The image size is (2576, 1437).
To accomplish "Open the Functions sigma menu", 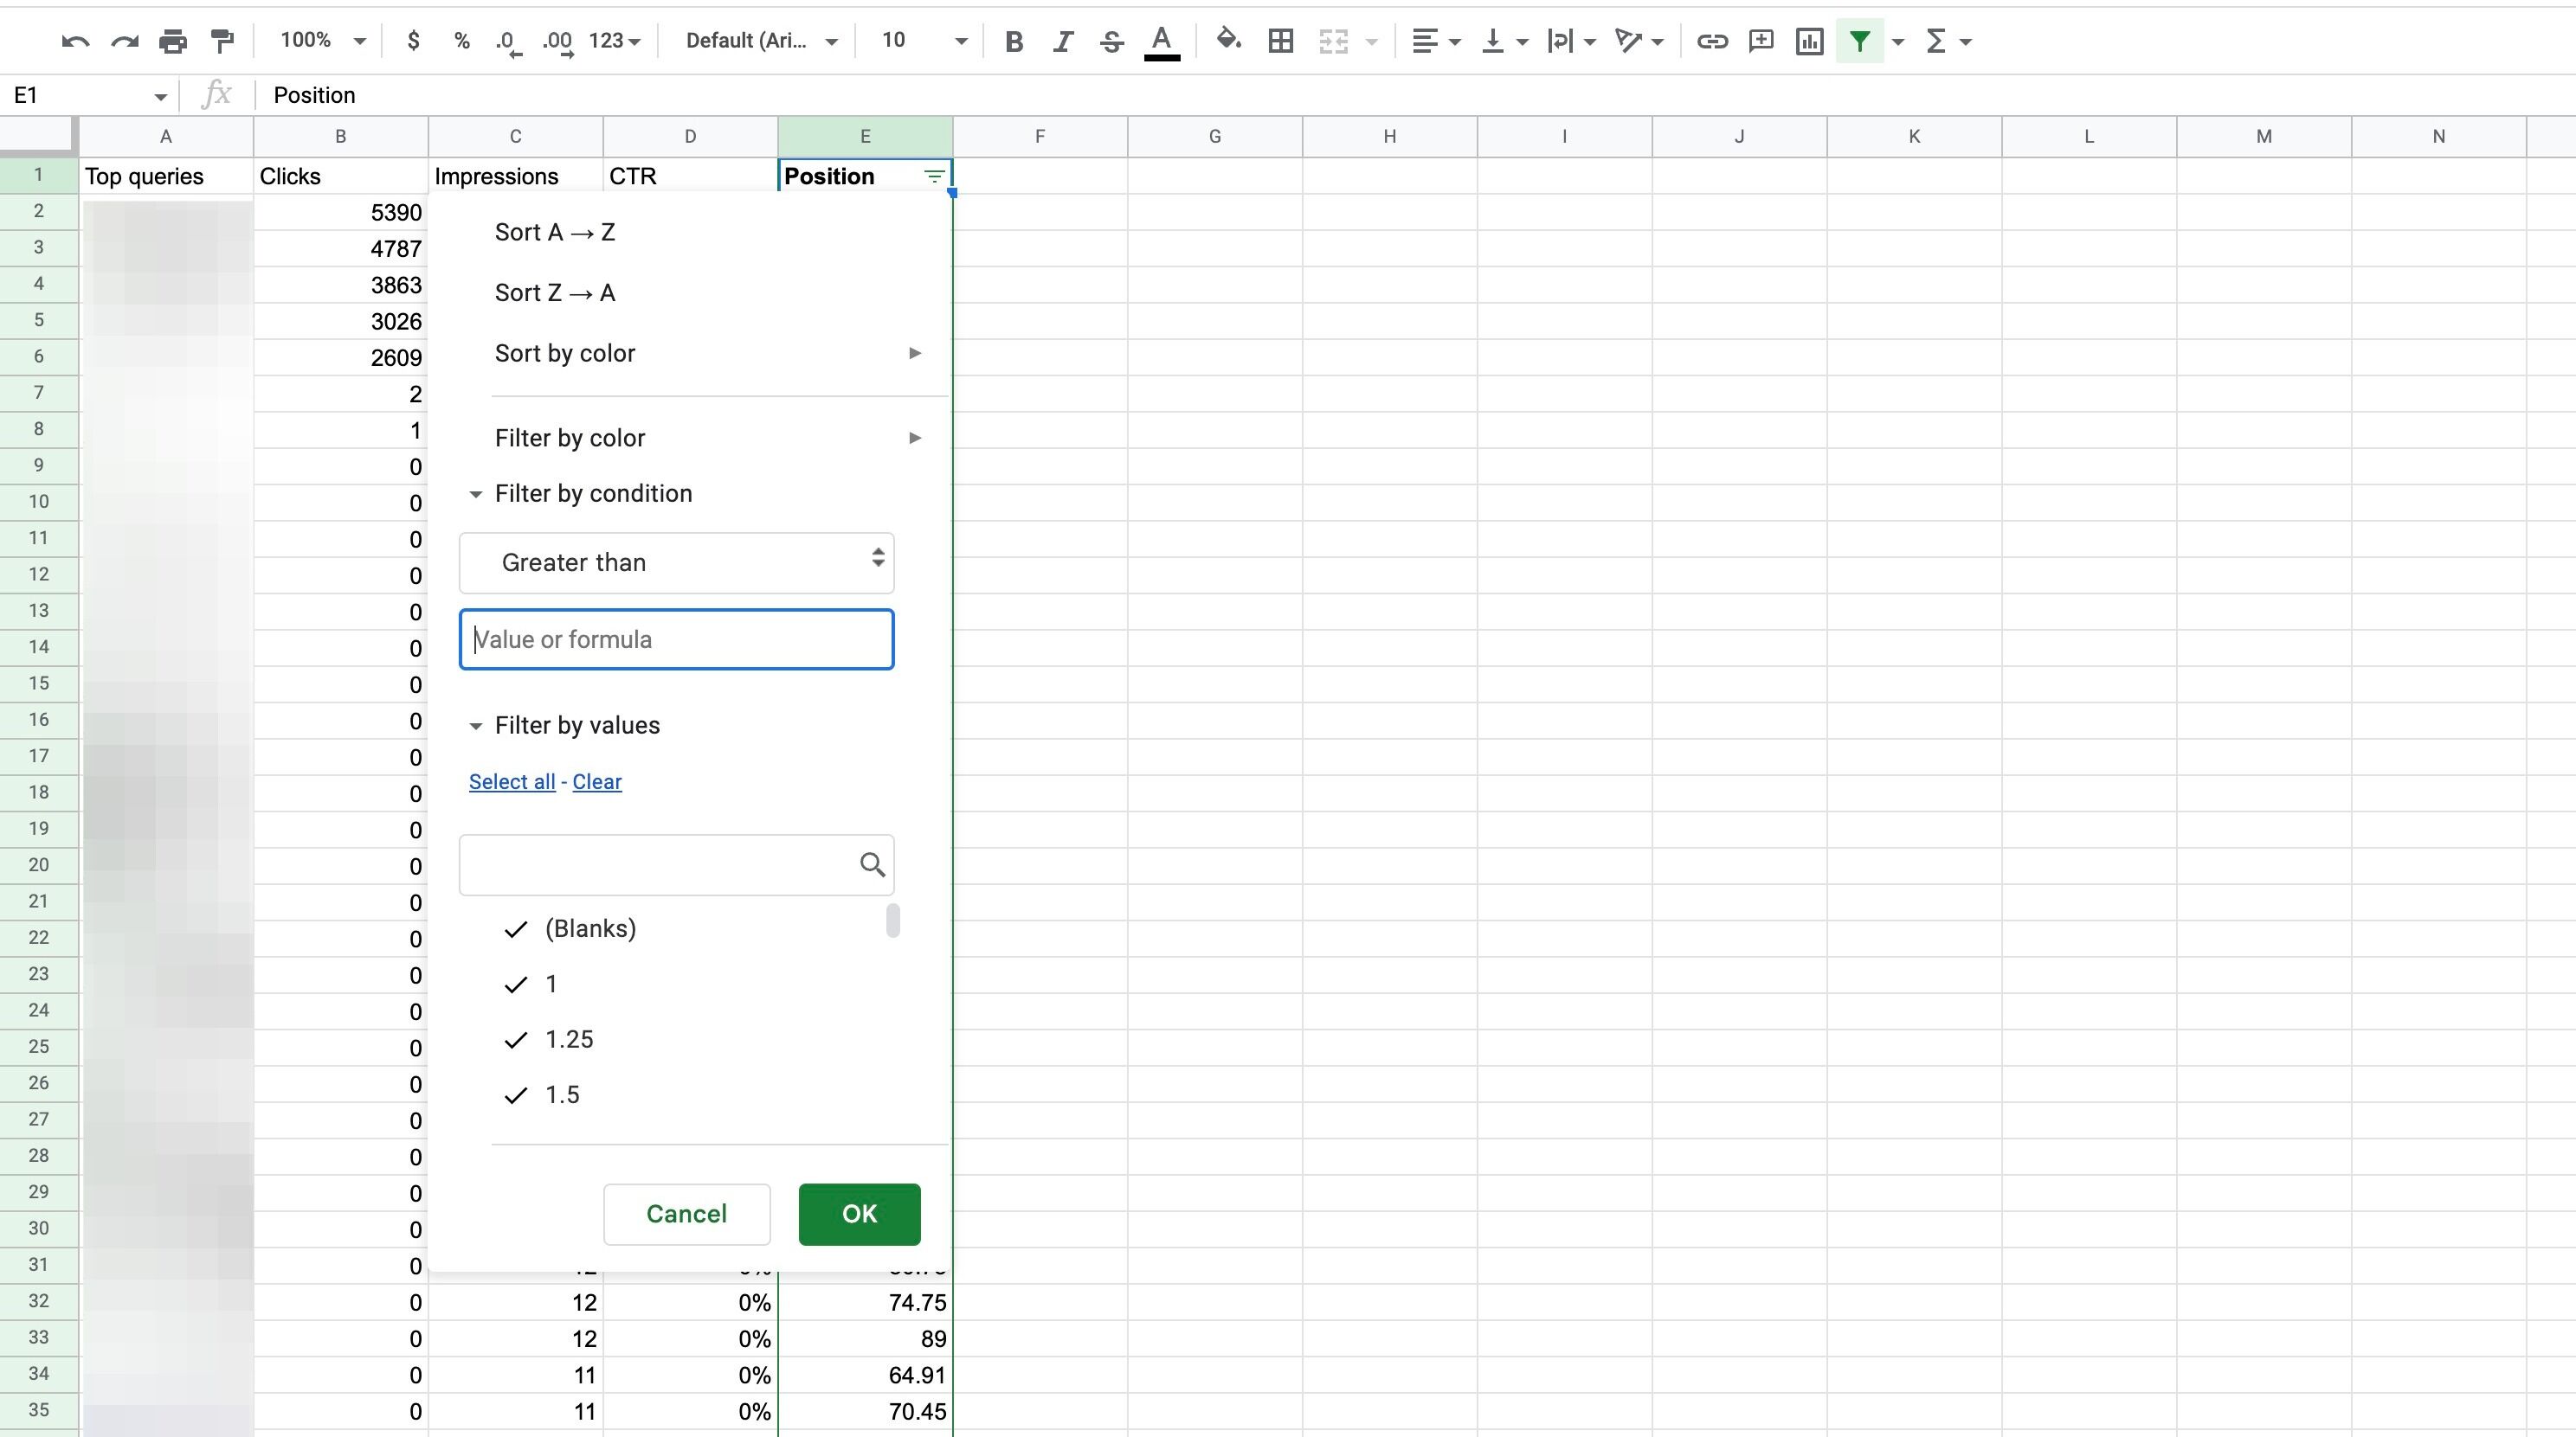I will coord(1940,41).
